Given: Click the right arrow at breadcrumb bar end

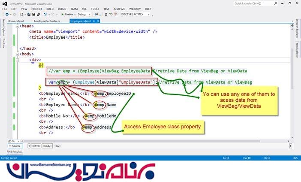Looking at the screenshot, I should [291, 146].
